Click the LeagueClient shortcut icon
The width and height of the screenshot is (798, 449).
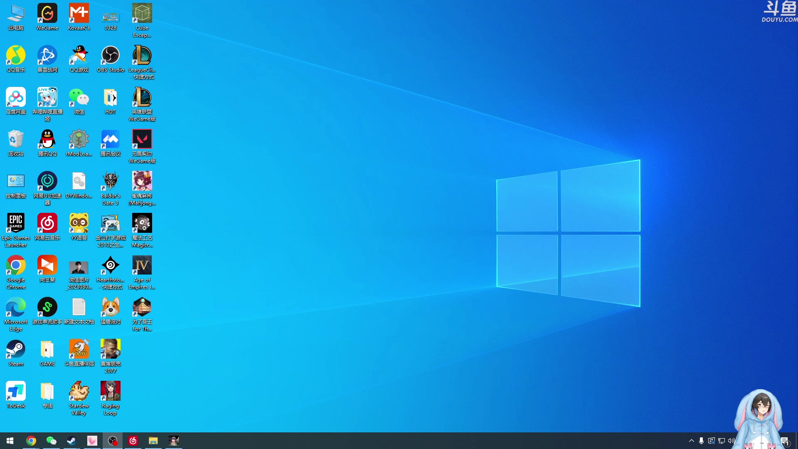[142, 62]
